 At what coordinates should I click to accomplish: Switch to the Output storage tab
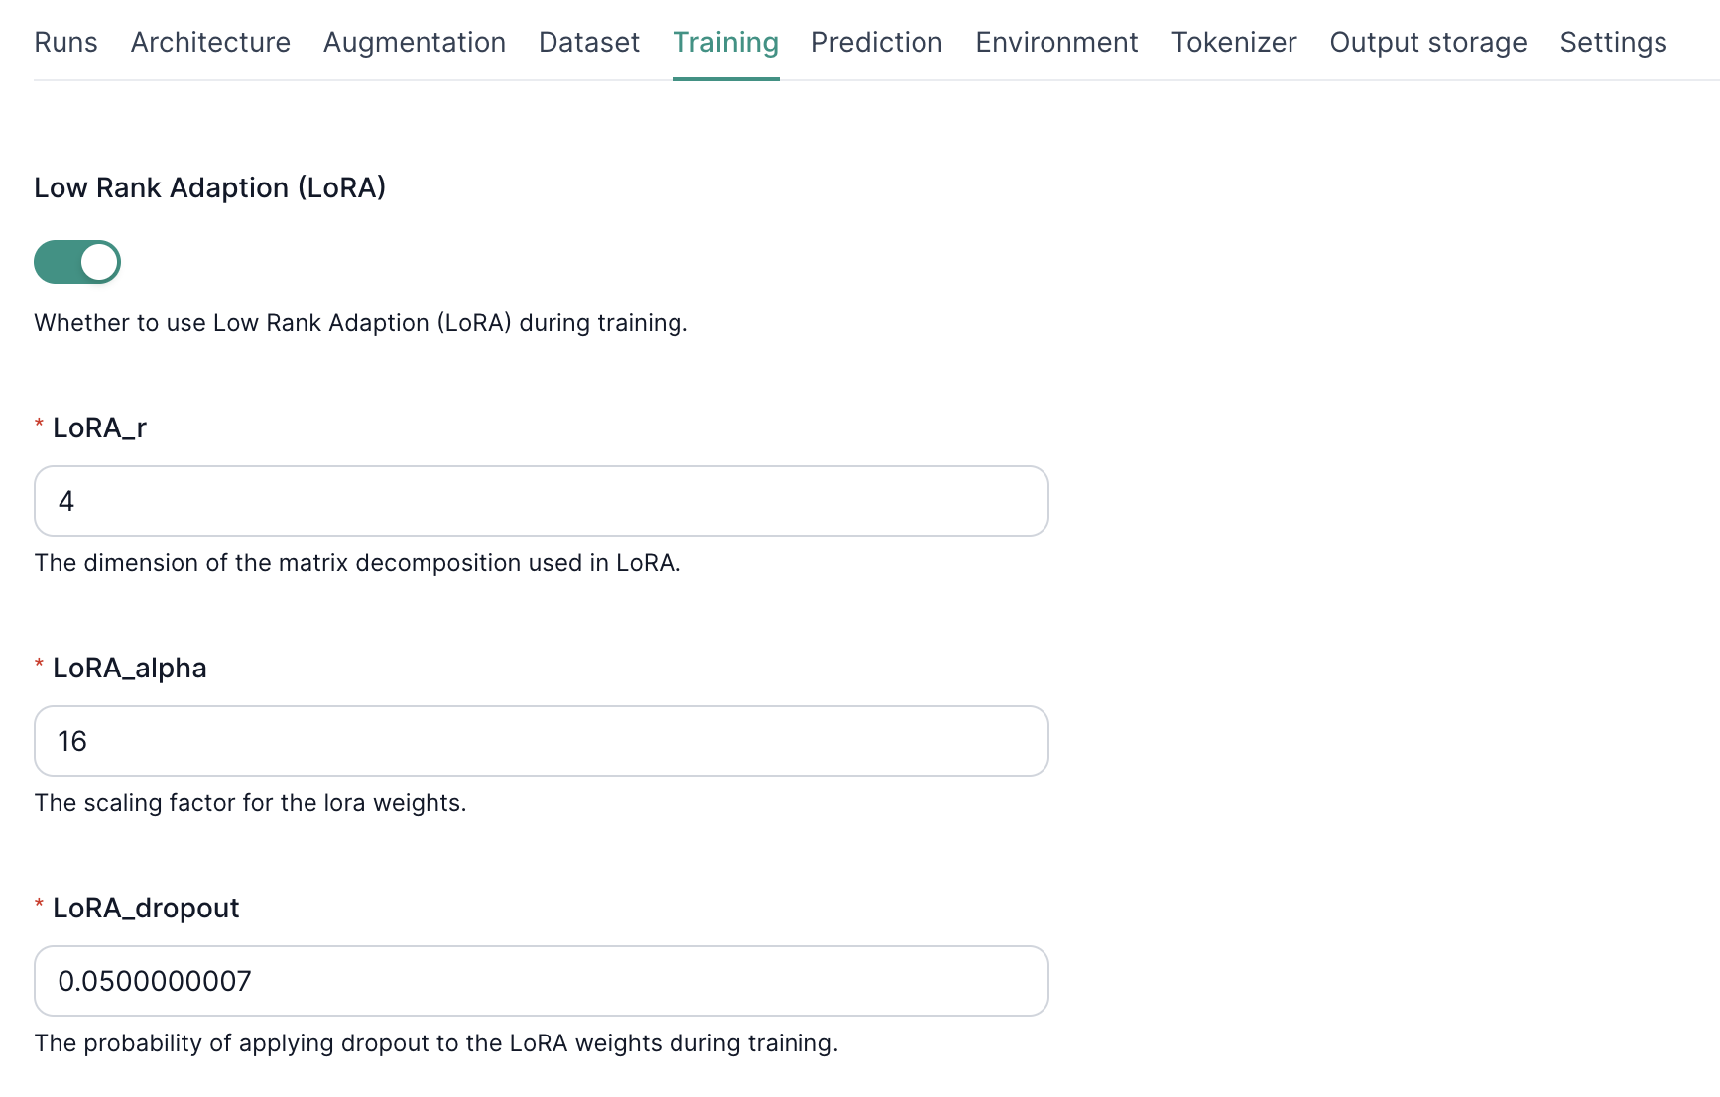coord(1427,42)
